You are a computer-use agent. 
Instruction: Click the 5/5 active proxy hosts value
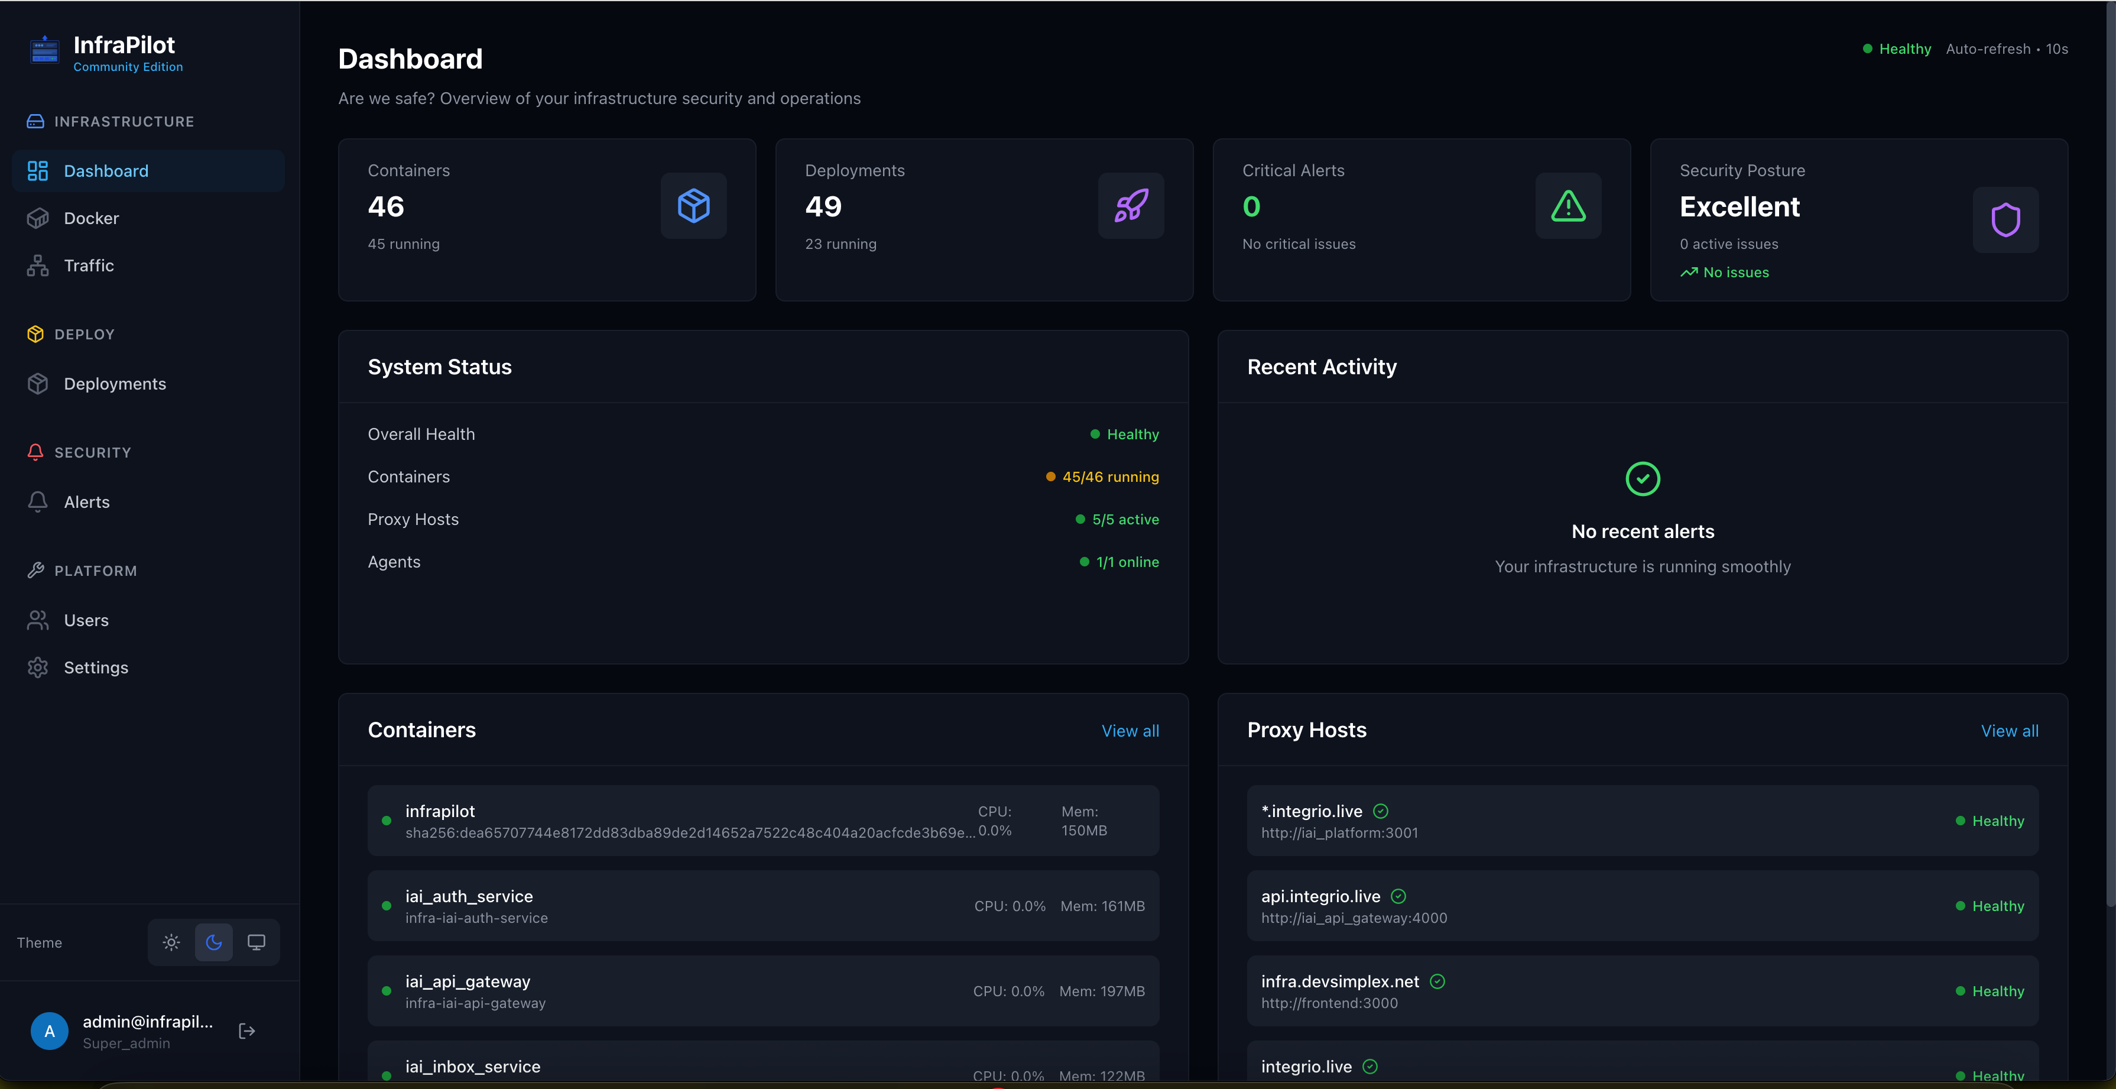click(1125, 520)
